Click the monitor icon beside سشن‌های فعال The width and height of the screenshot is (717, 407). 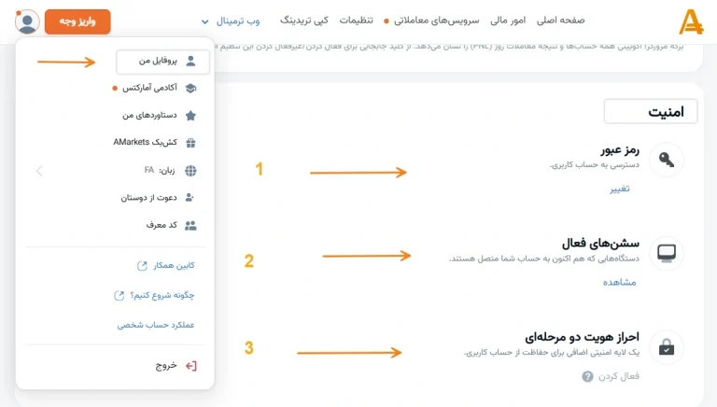pos(667,253)
